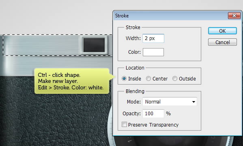The height and width of the screenshot is (146, 243).
Task: Click OK to apply the stroke
Action: coord(222,31)
